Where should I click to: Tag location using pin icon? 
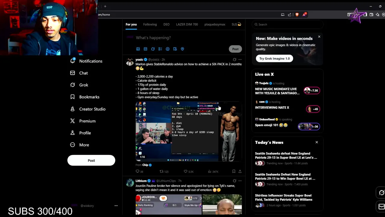pyautogui.click(x=182, y=49)
